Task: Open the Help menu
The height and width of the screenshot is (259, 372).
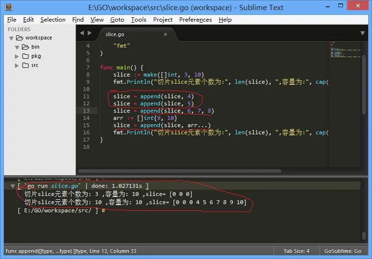Action: [225, 20]
